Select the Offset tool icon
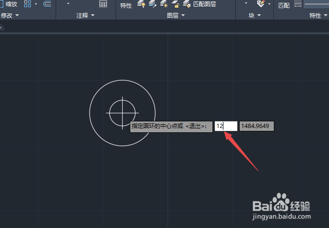329x228 pixels. (x=47, y=4)
